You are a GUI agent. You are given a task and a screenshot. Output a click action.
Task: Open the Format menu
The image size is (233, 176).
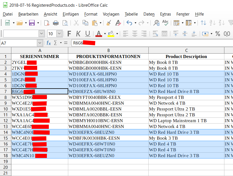[x=91, y=14]
